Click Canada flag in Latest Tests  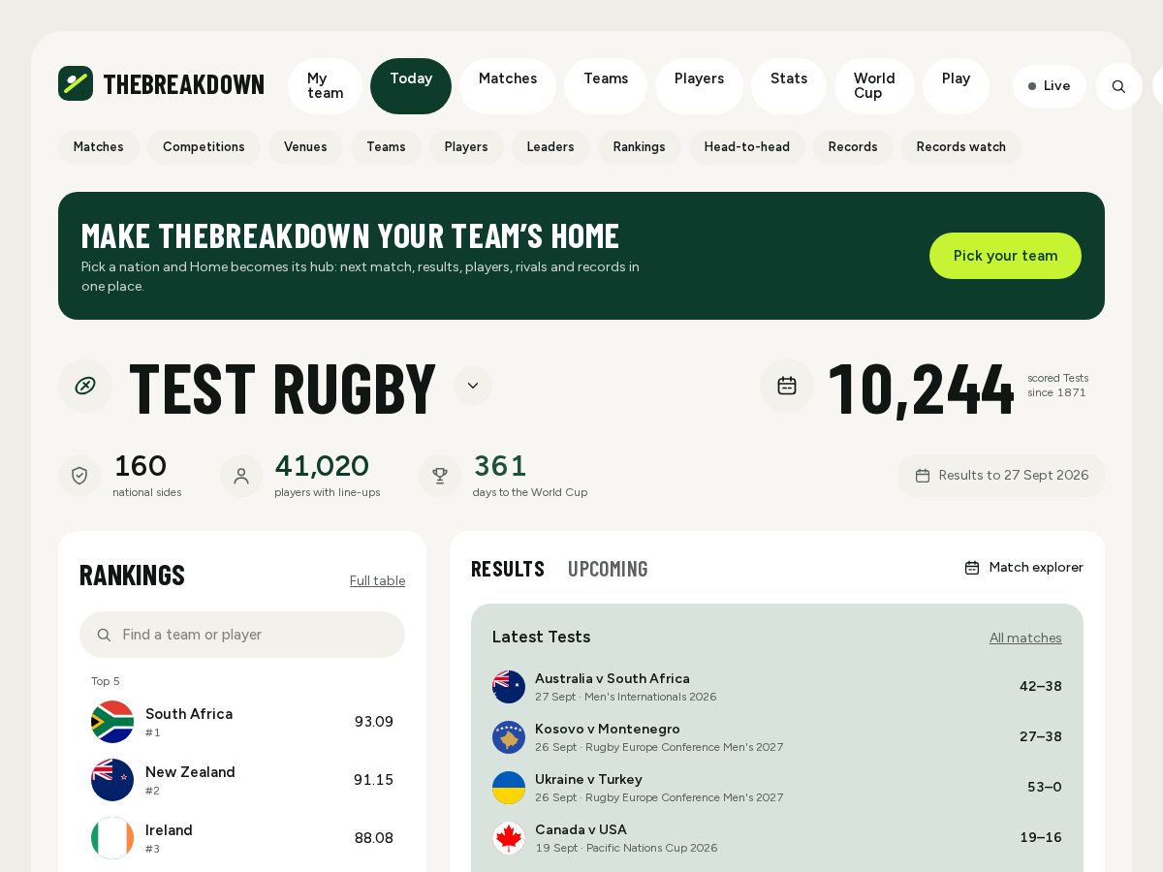click(x=509, y=838)
